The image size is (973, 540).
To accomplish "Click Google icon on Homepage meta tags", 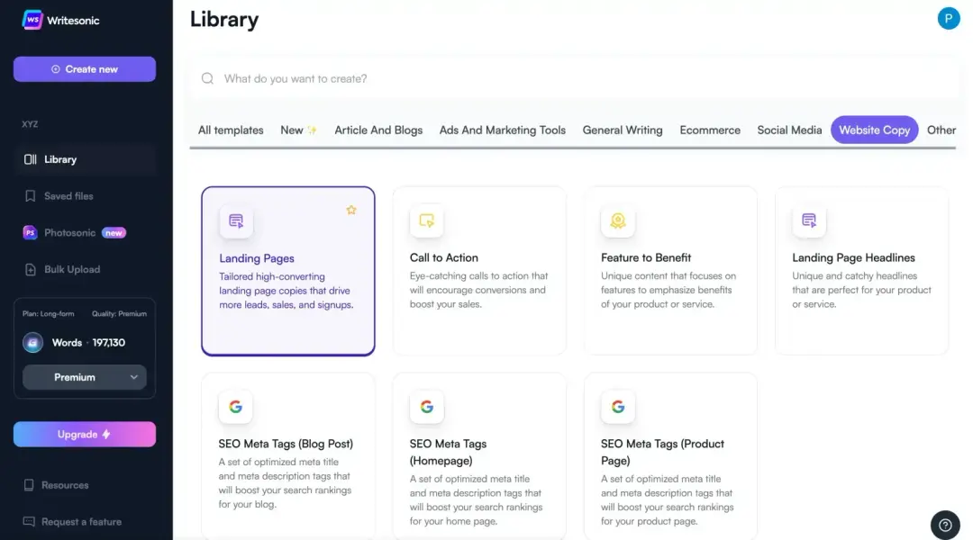I will [x=426, y=407].
